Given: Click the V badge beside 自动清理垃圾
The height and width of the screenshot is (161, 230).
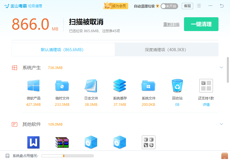Looking at the screenshot, I should (x=158, y=6).
